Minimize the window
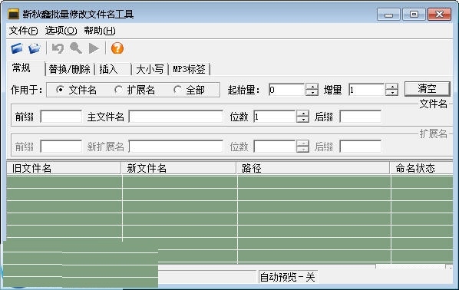This screenshot has width=459, height=290. [x=388, y=15]
